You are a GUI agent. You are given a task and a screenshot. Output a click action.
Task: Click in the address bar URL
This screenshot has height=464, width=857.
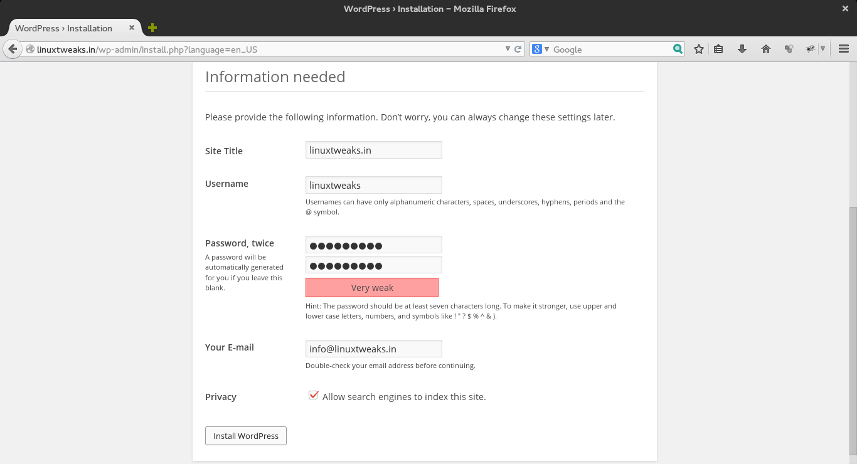point(263,50)
